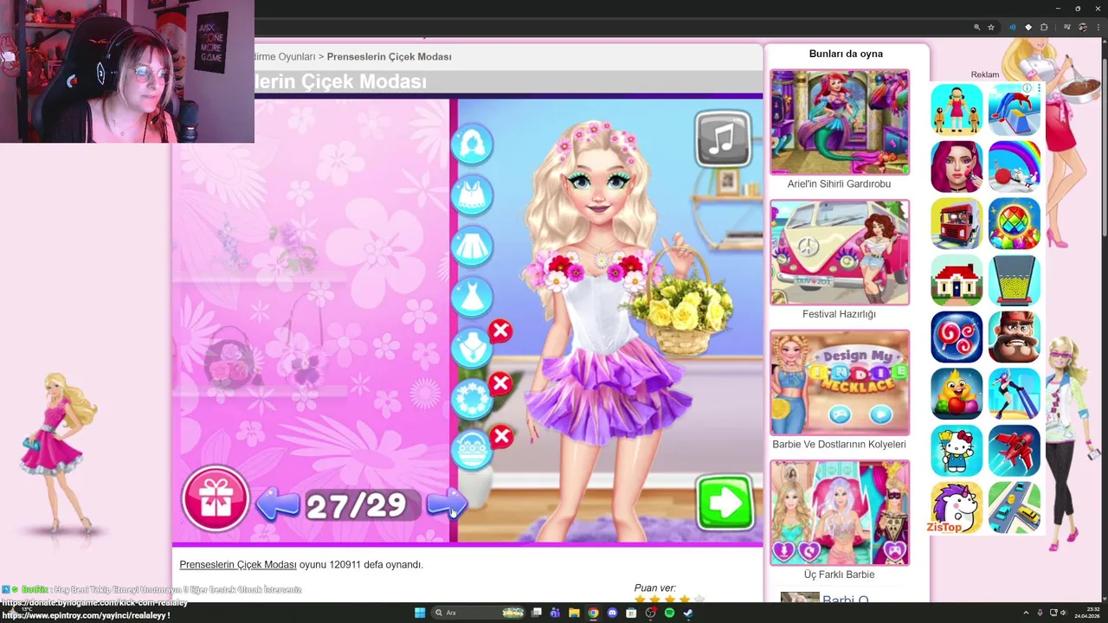Screen dimensions: 1108x623
Task: Go to next item page arrow
Action: click(x=446, y=504)
